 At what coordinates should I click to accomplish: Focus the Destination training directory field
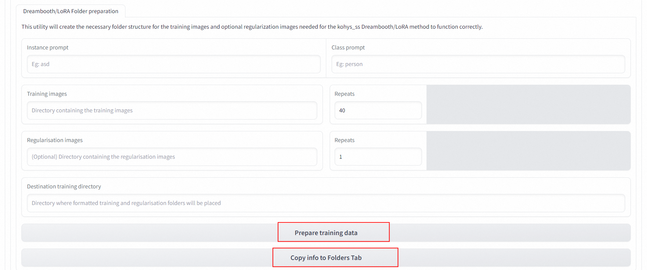tap(326, 203)
